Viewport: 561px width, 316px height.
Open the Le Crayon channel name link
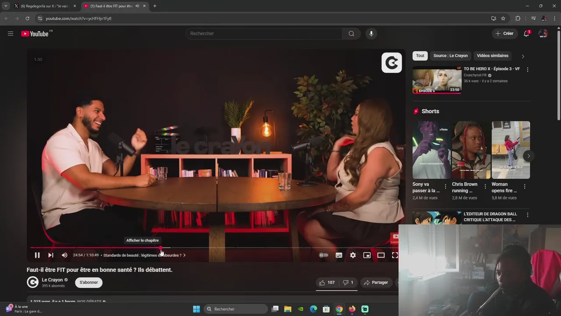click(x=52, y=280)
